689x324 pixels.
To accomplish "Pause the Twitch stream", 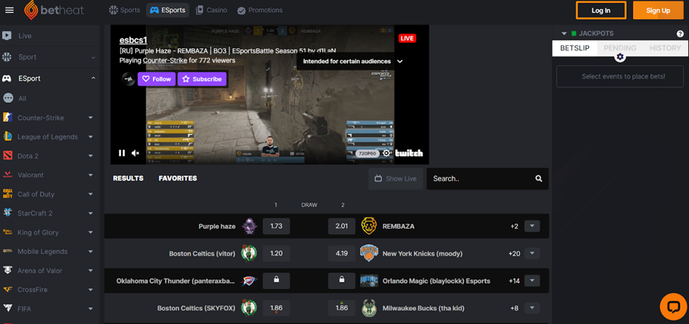I will (x=122, y=153).
